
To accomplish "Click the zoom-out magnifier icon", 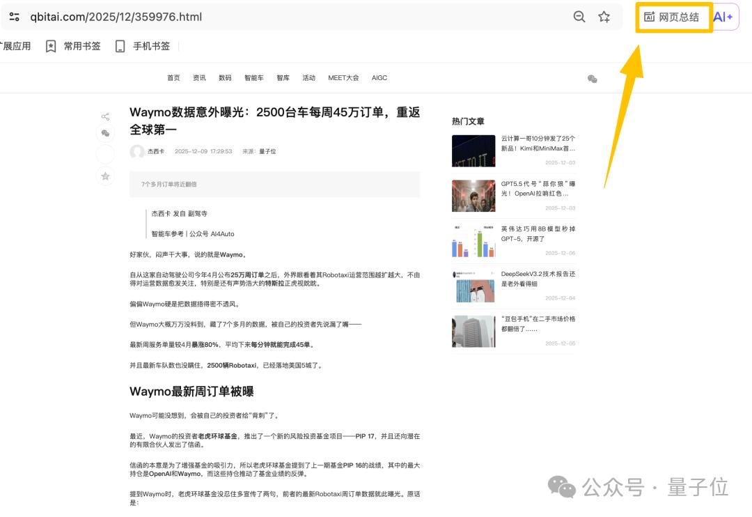I will [579, 17].
